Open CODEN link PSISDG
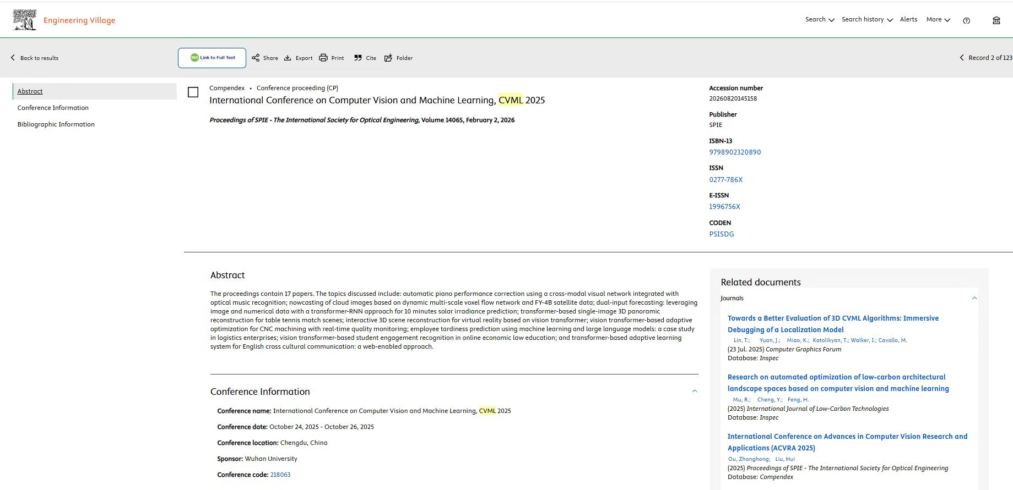 (x=722, y=234)
